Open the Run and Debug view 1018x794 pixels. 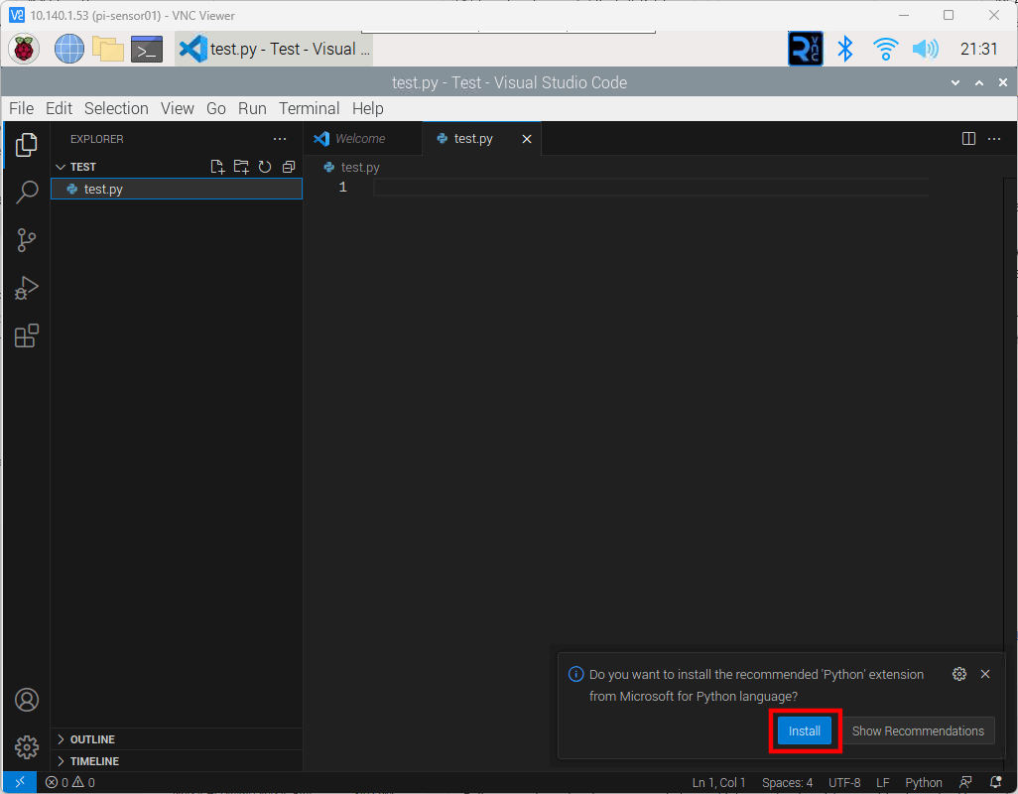click(x=26, y=288)
